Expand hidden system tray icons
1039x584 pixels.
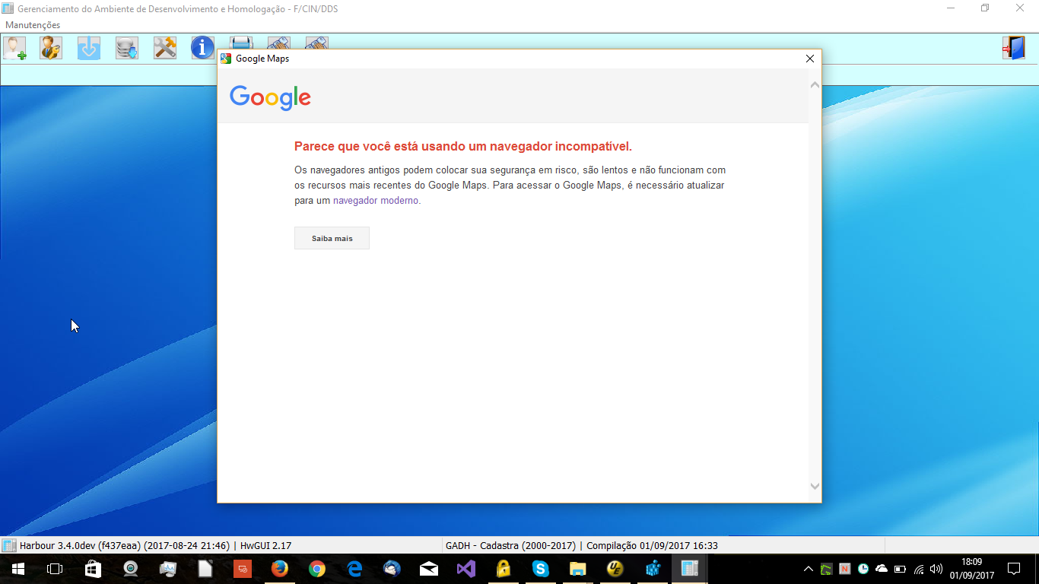(x=809, y=569)
